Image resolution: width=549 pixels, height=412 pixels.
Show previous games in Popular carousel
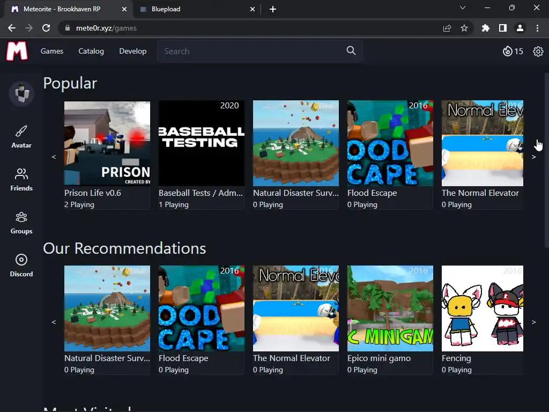point(54,157)
